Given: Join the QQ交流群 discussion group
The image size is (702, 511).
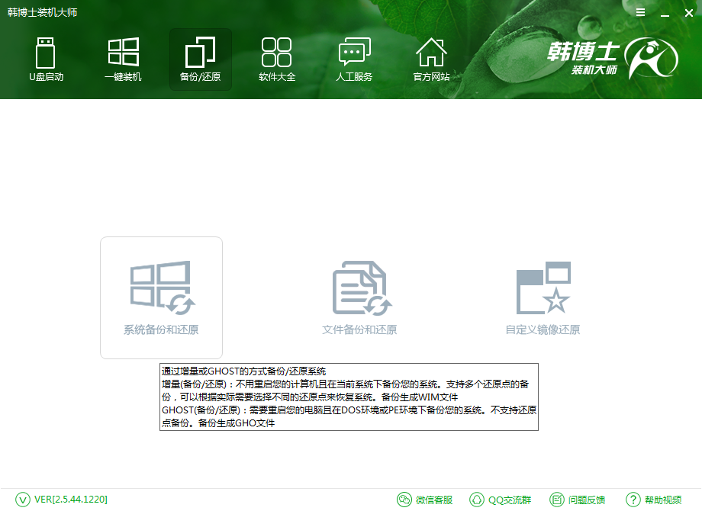Looking at the screenshot, I should (x=501, y=500).
